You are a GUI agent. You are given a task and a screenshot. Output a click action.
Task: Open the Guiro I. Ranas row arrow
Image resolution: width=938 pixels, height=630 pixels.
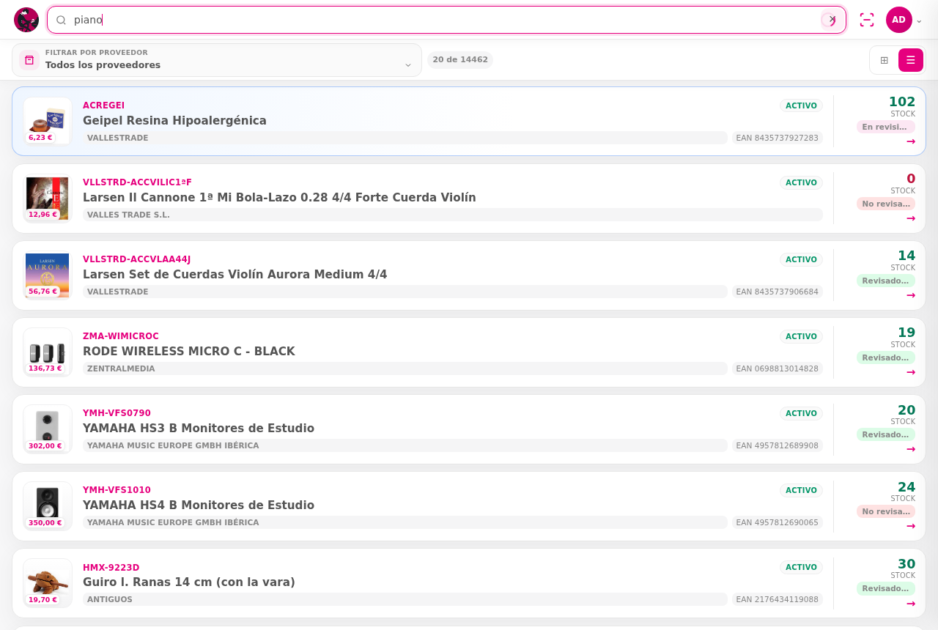tap(911, 604)
